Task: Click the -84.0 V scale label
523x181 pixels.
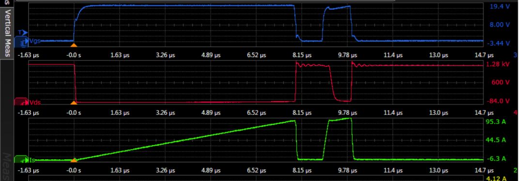Action: pos(498,101)
